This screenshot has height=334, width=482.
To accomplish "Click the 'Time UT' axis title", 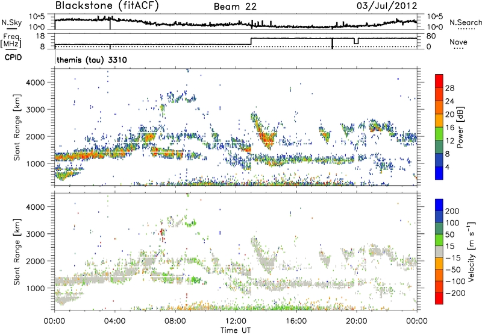I will (x=236, y=330).
